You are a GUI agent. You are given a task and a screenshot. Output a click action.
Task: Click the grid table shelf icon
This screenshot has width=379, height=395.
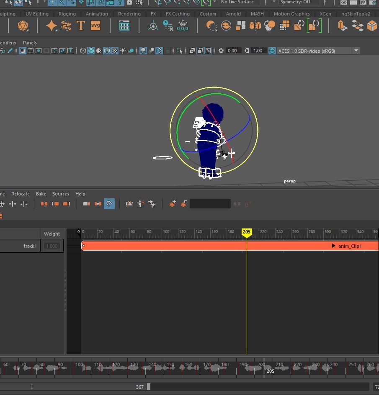point(124,26)
